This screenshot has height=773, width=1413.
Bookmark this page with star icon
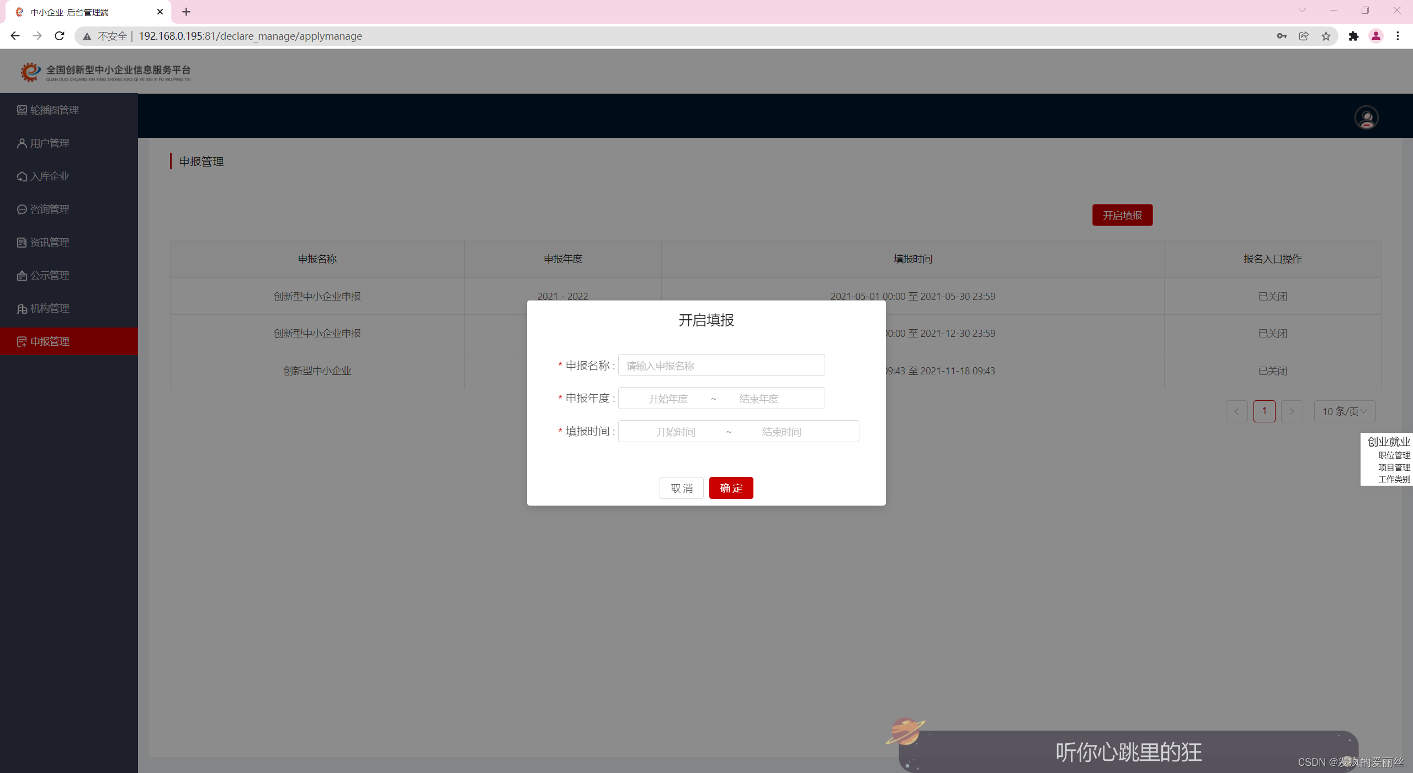(x=1326, y=36)
